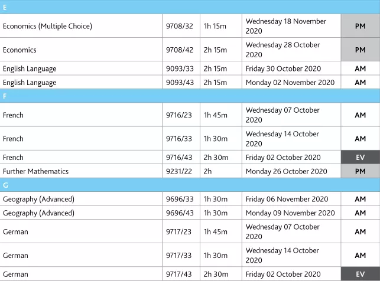Select the EV session cell for French 9716/43
Image resolution: width=380 pixels, height=281 pixels.
(x=360, y=157)
